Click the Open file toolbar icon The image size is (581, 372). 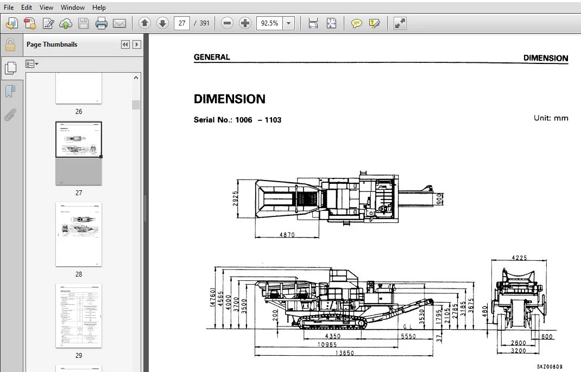(12, 23)
